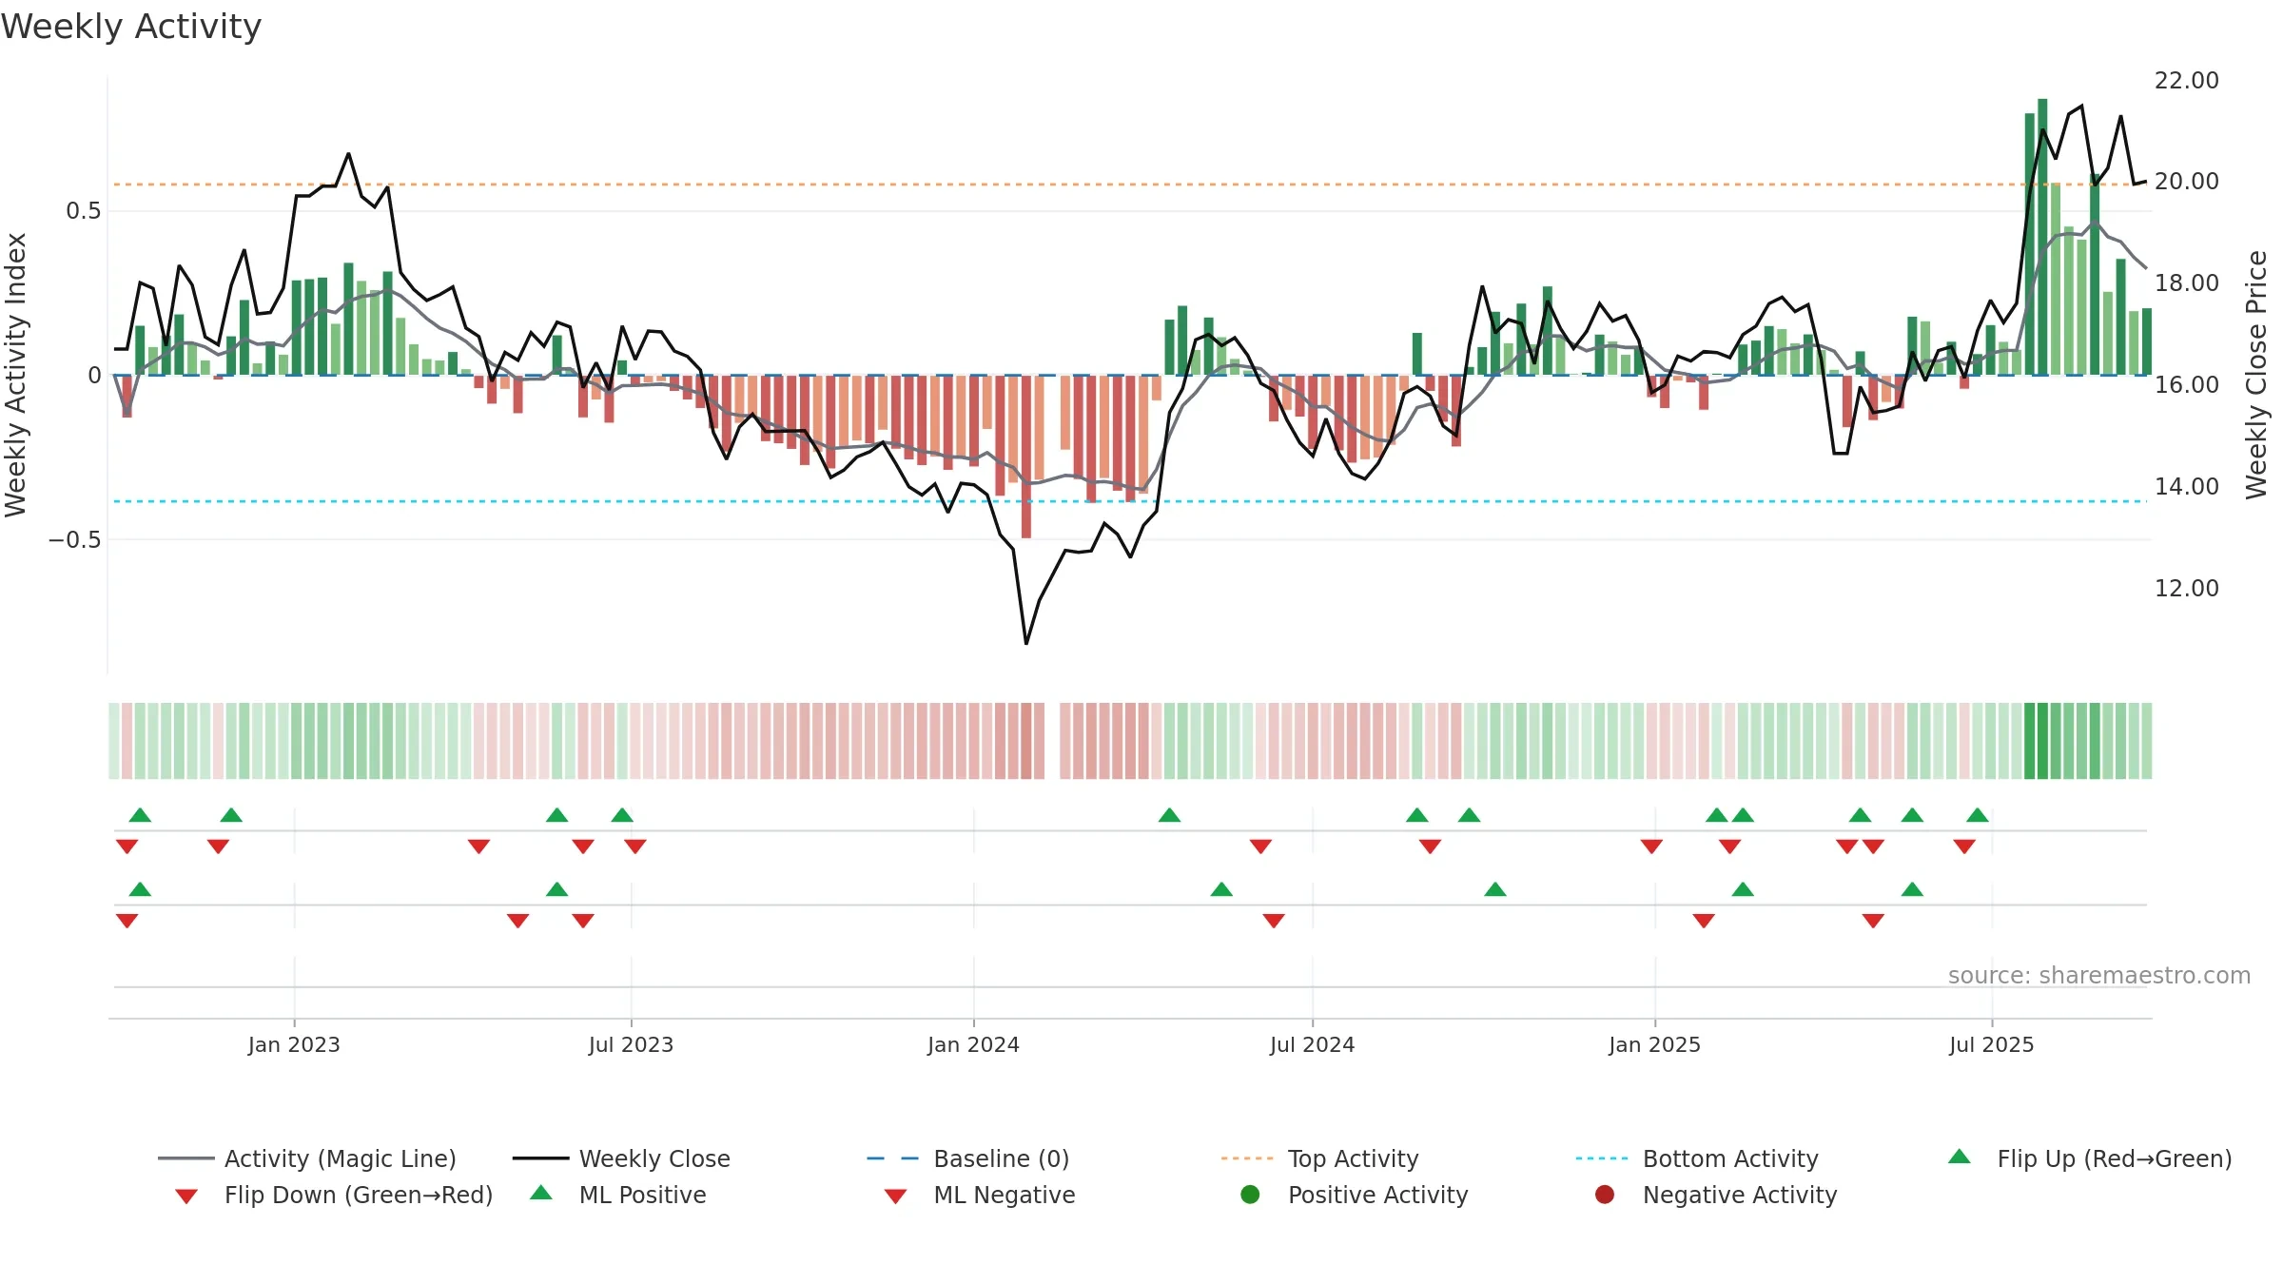Click the first ML Negative marker in second row
Viewport: 2283px width, 1284px height.
[x=127, y=921]
